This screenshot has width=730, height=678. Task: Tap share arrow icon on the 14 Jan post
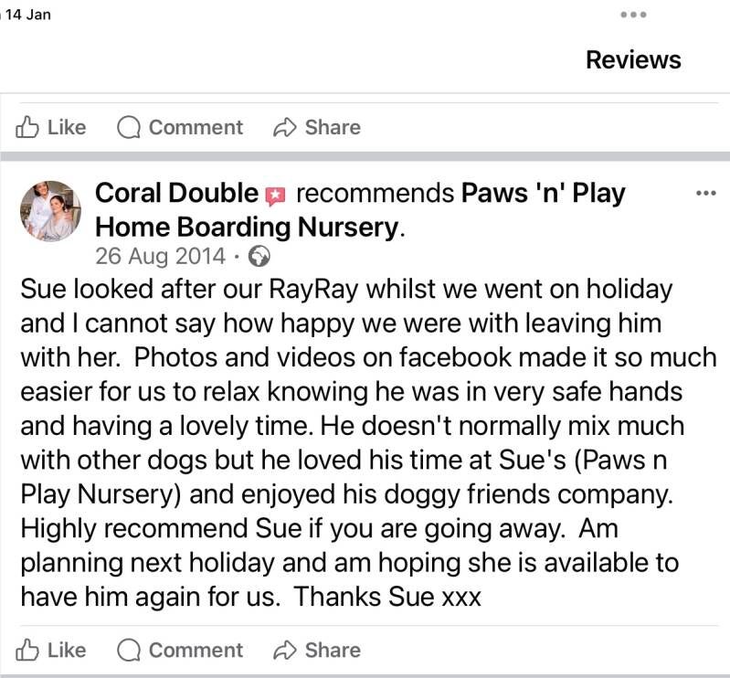click(x=286, y=127)
